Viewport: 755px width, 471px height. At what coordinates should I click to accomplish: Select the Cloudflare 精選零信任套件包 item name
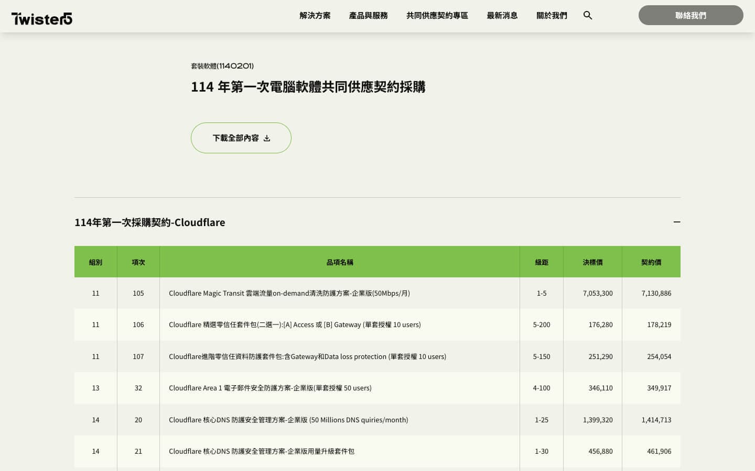click(x=295, y=324)
